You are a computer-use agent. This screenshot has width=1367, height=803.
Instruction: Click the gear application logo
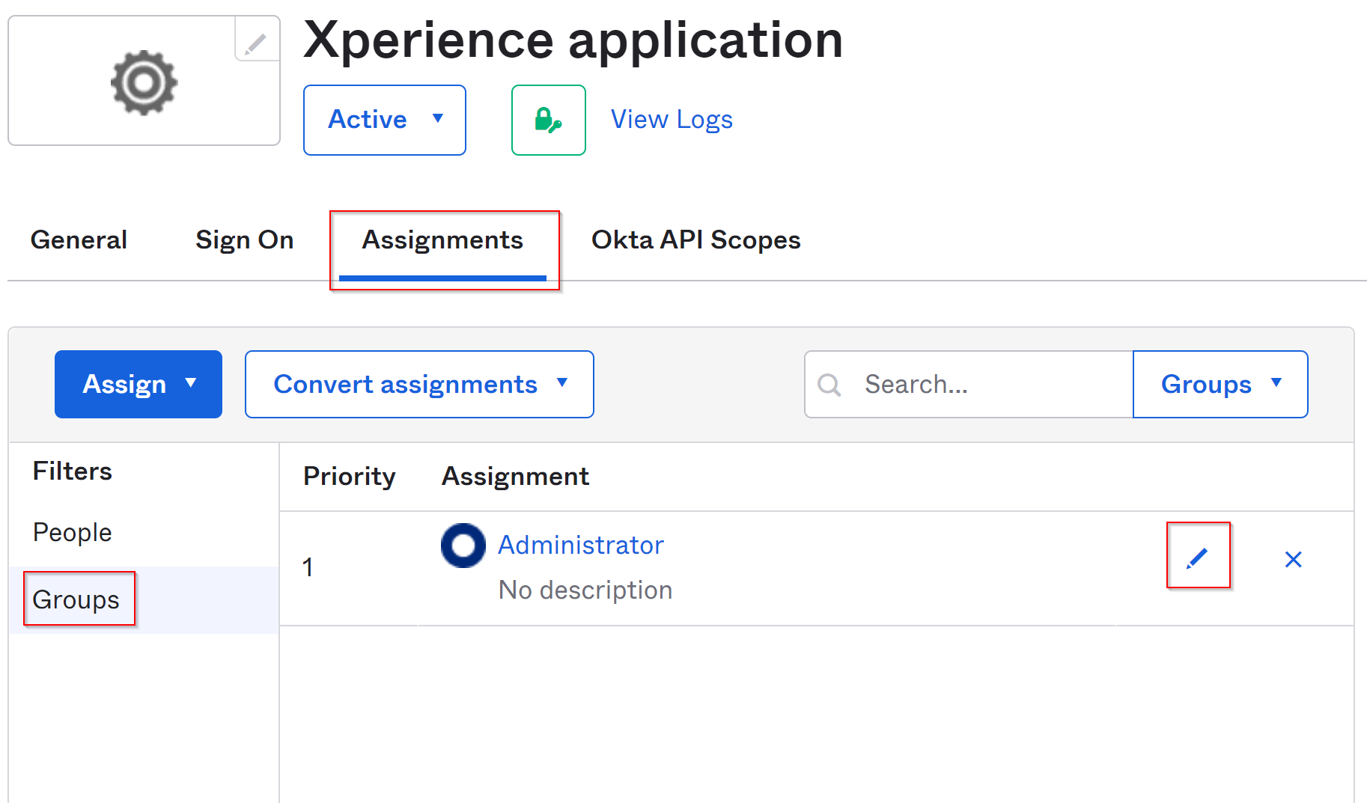[x=144, y=82]
